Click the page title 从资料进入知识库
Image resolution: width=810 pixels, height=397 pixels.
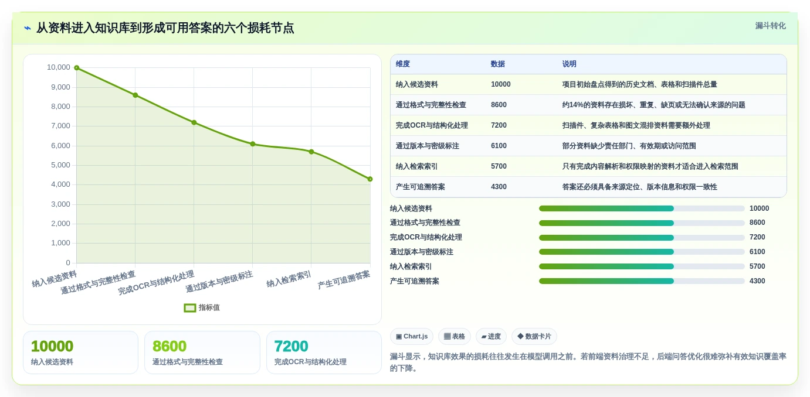point(165,28)
